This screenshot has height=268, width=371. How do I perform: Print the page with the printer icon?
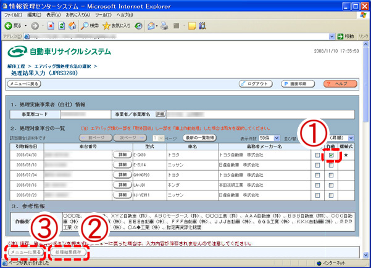[164, 26]
